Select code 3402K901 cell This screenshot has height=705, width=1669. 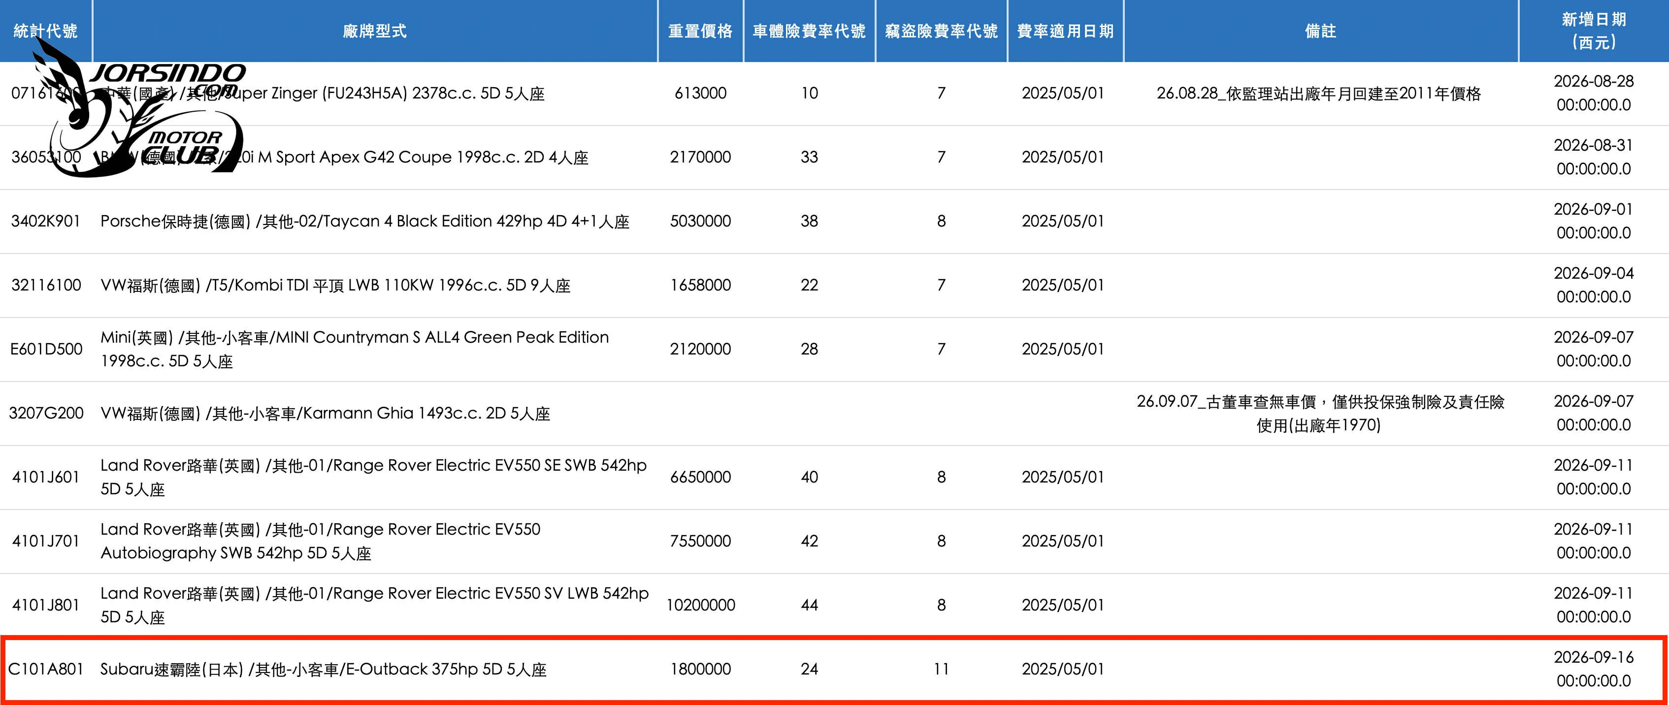[x=45, y=221]
